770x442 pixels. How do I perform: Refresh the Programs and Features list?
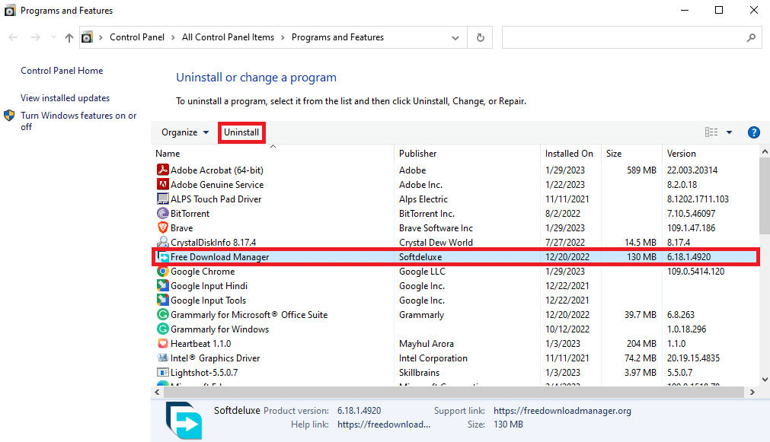481,37
